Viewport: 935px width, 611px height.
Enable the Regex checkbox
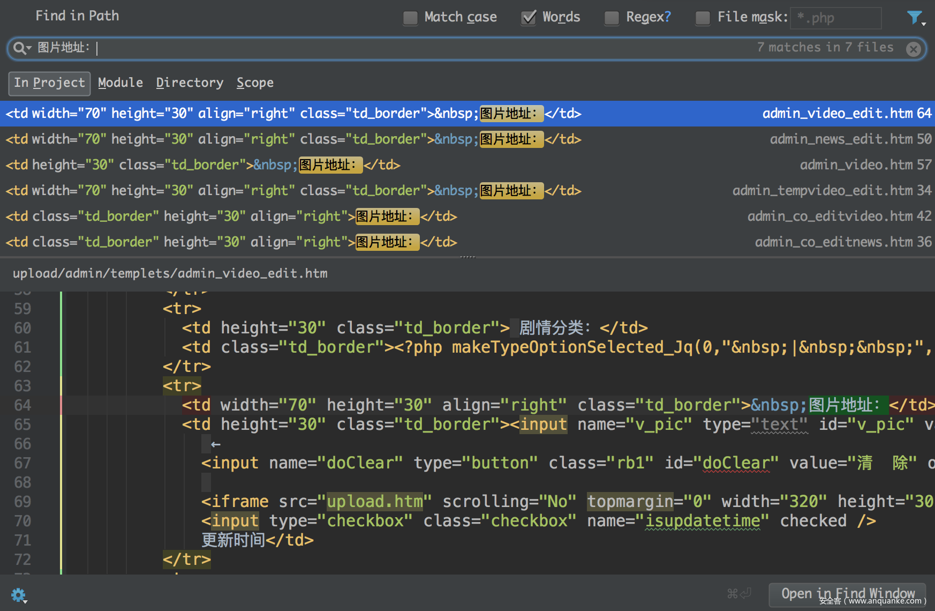point(612,18)
